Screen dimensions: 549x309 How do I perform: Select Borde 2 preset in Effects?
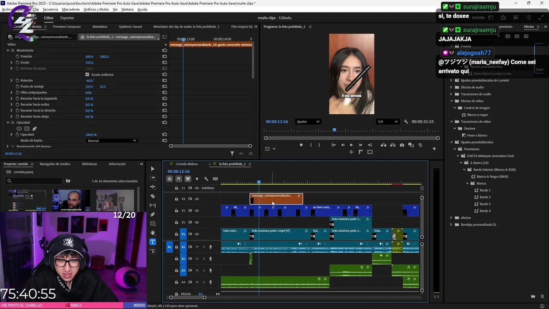point(485,197)
